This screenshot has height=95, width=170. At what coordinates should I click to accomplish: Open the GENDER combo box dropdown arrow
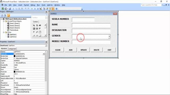coord(109,36)
